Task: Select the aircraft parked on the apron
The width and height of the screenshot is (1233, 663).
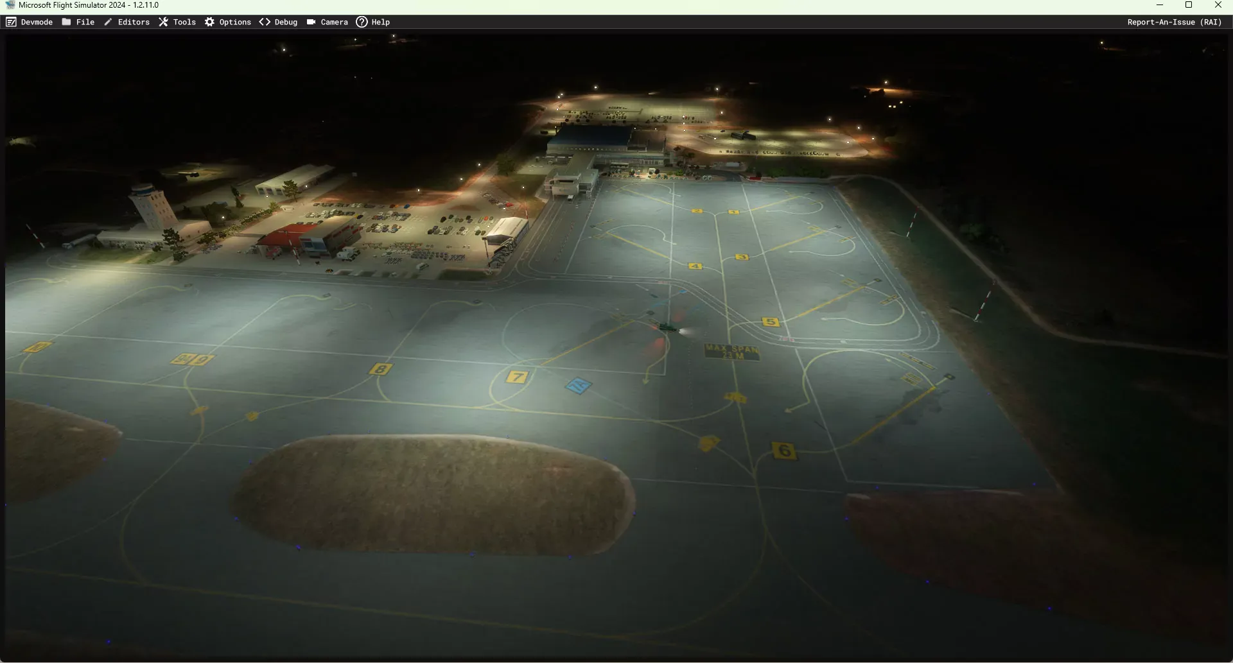Action: pyautogui.click(x=668, y=327)
